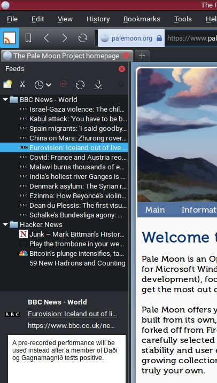This screenshot has width=217, height=383.
Task: Open Bookmarks menu
Action: click(x=142, y=19)
